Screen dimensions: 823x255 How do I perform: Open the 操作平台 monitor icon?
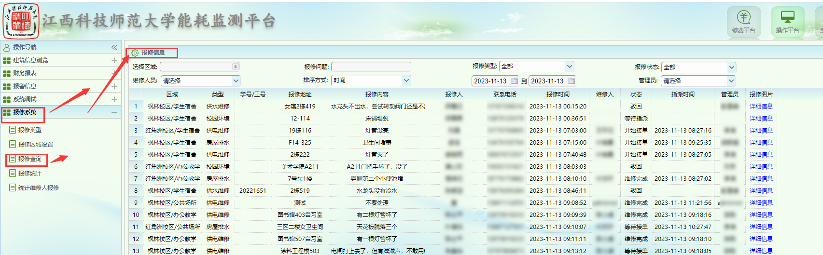787,21
